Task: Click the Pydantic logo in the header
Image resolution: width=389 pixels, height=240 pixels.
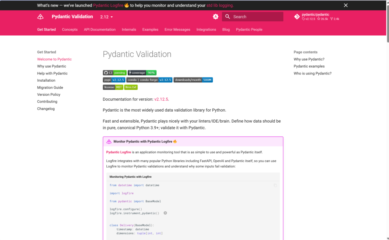Action: point(40,17)
